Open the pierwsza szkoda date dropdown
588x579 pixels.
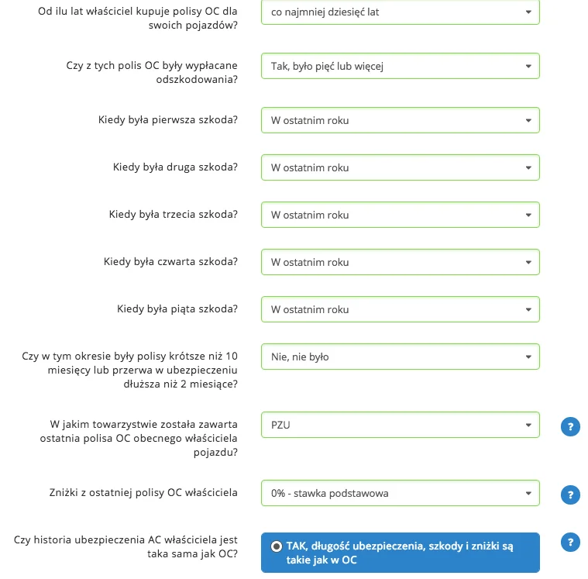click(400, 120)
